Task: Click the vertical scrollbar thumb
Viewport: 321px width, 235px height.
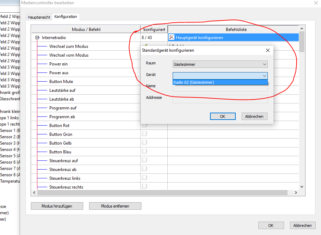Action: [302, 42]
